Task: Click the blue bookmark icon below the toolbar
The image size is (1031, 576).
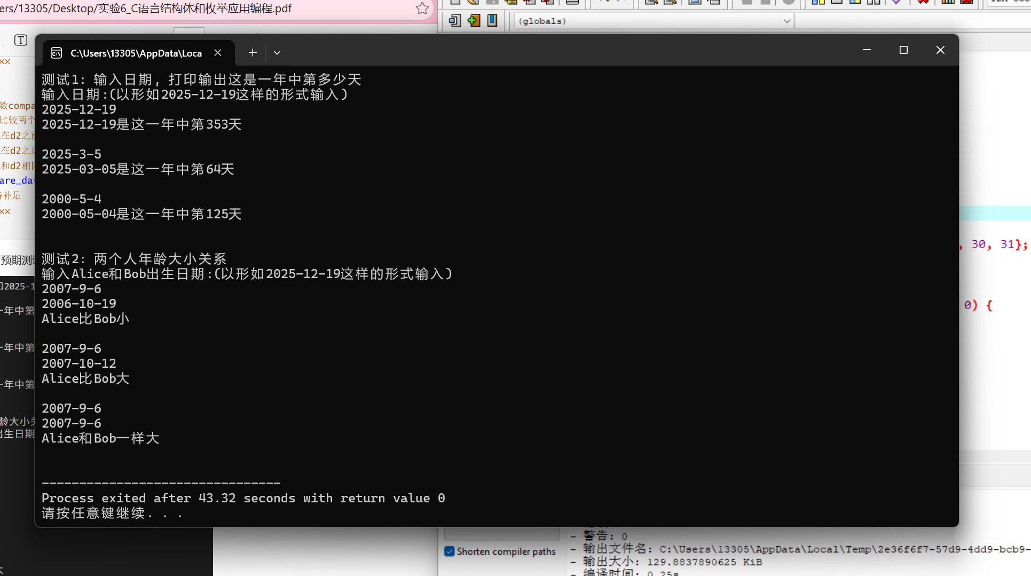Action: click(x=492, y=20)
